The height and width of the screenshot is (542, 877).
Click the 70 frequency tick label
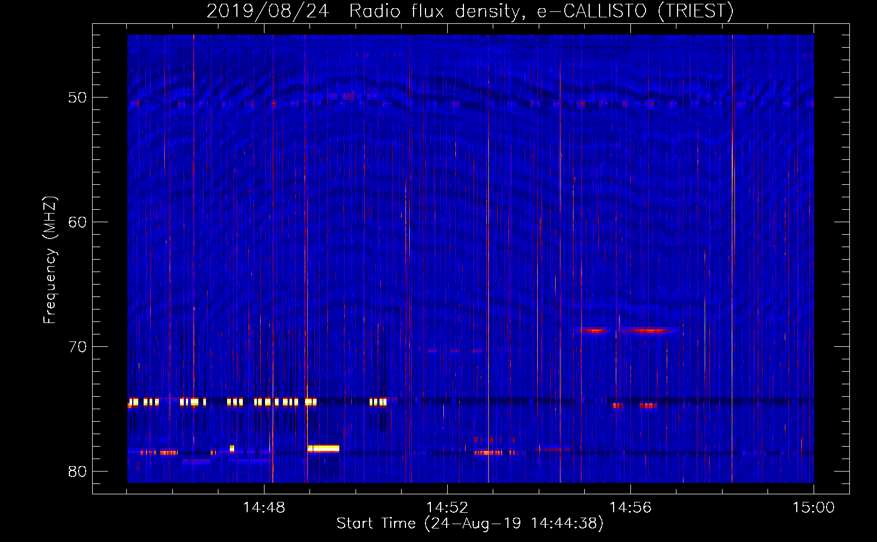click(78, 347)
